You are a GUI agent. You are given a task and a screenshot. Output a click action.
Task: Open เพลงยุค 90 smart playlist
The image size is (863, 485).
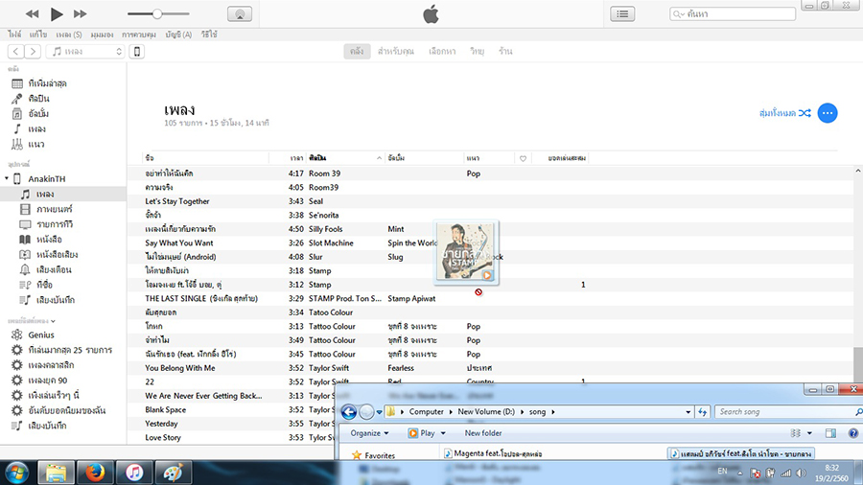[x=47, y=381]
